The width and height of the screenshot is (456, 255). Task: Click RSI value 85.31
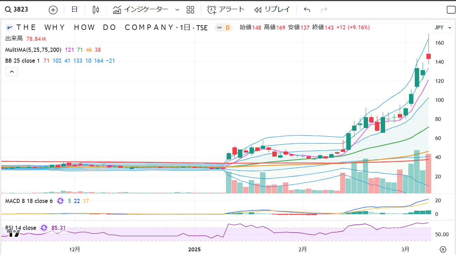tap(59, 228)
